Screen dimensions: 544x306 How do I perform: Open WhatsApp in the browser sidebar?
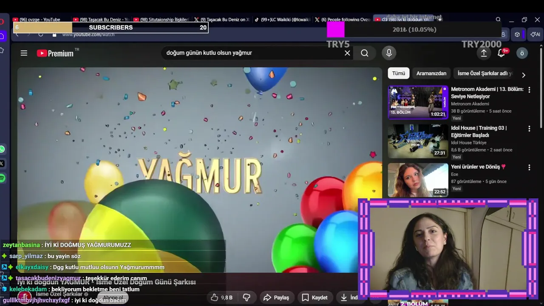pyautogui.click(x=2, y=149)
